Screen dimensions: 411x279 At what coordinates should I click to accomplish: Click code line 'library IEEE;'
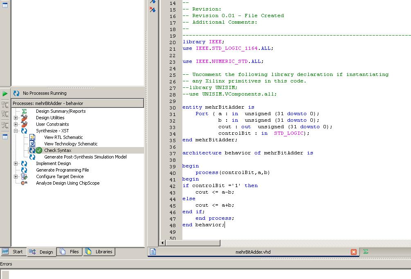[203, 42]
